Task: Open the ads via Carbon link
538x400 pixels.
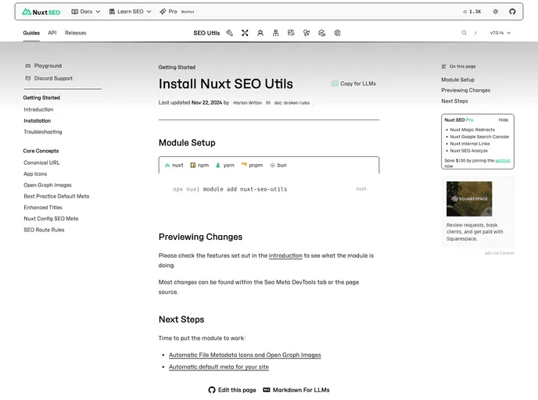Action: pos(499,253)
